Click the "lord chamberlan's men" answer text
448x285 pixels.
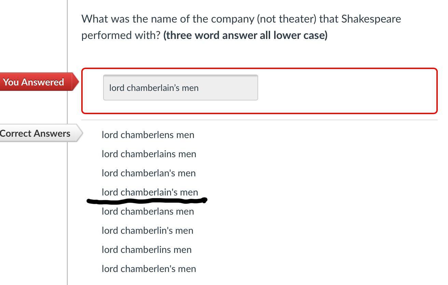[x=149, y=173]
